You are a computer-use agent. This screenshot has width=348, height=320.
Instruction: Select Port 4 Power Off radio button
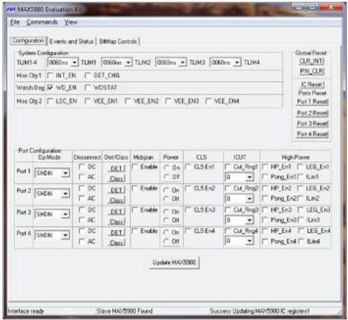click(166, 242)
